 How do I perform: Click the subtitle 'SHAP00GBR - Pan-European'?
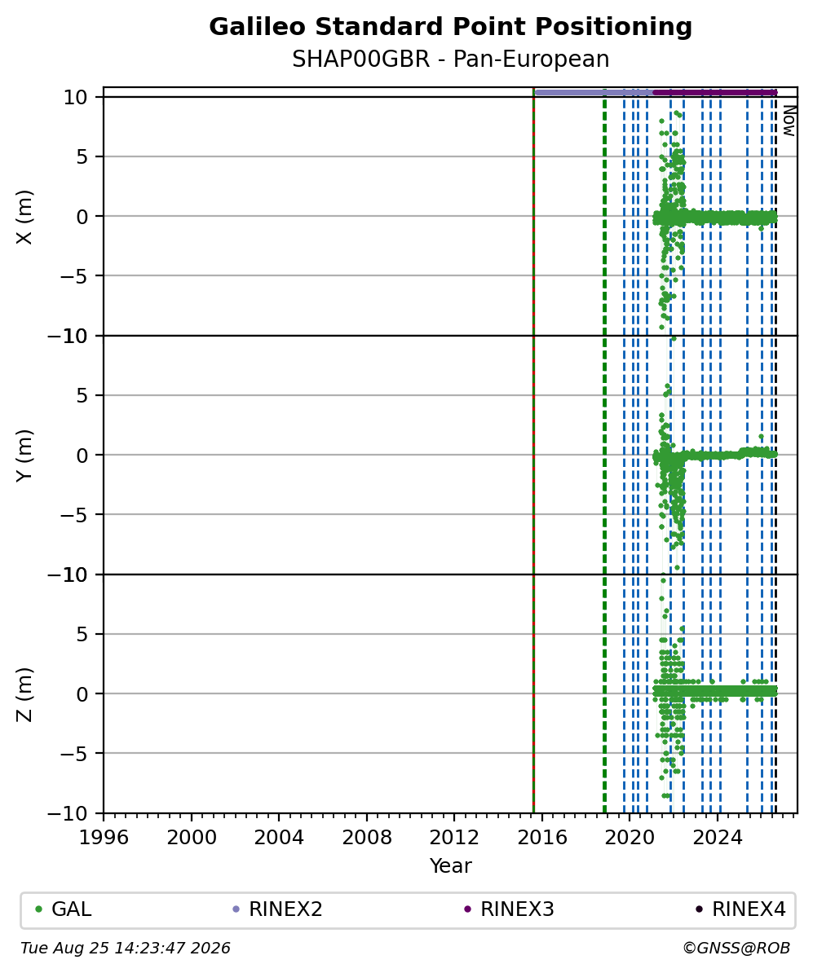click(x=450, y=59)
